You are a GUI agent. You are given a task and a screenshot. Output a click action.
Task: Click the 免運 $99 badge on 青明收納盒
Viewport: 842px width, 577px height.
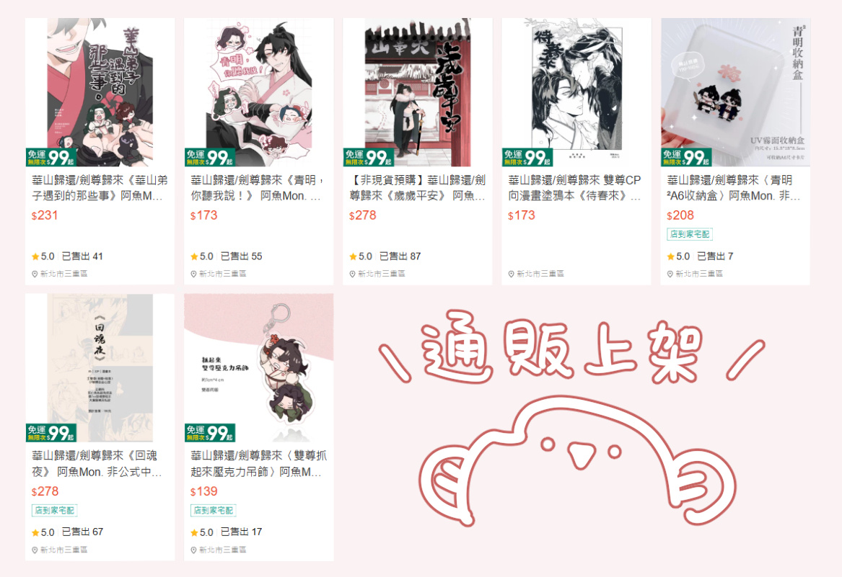coord(686,157)
